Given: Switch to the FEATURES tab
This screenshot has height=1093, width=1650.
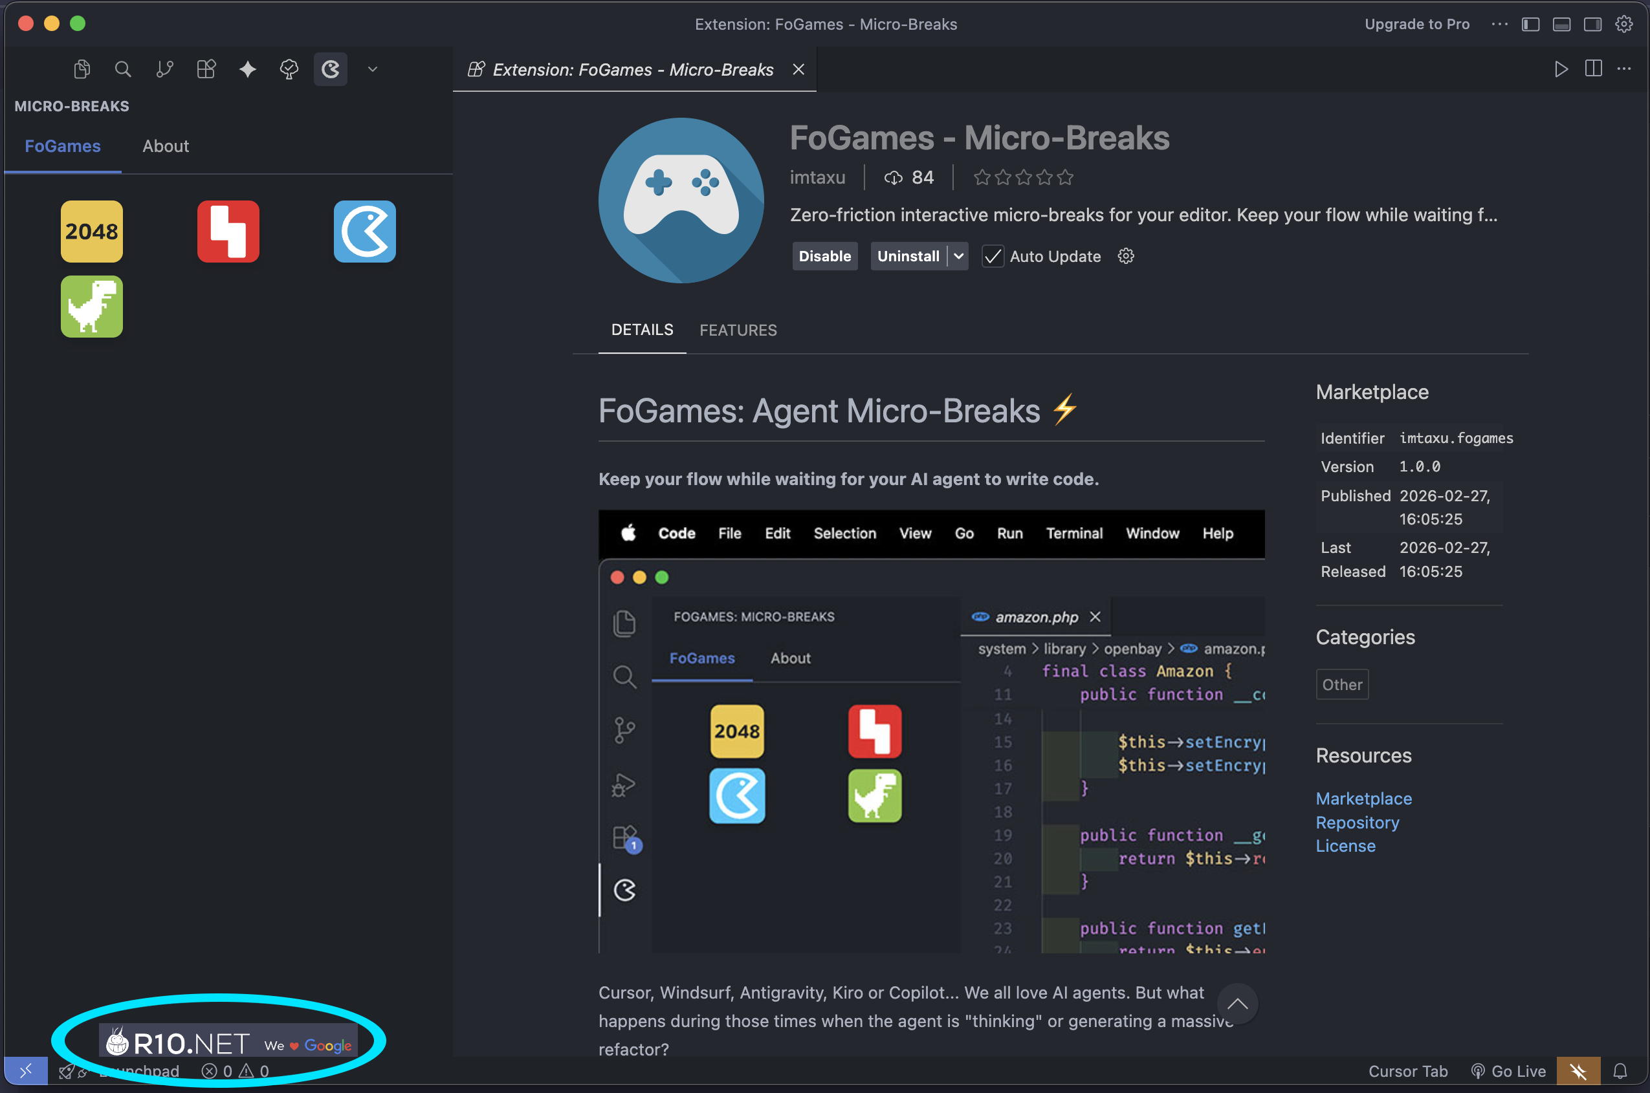Looking at the screenshot, I should click(x=738, y=330).
